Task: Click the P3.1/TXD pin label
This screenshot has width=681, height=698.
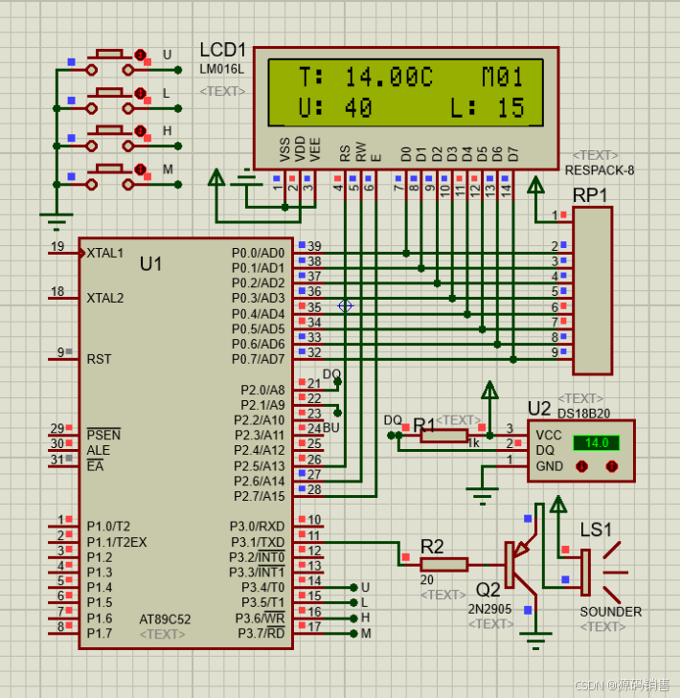Action: pos(258,543)
